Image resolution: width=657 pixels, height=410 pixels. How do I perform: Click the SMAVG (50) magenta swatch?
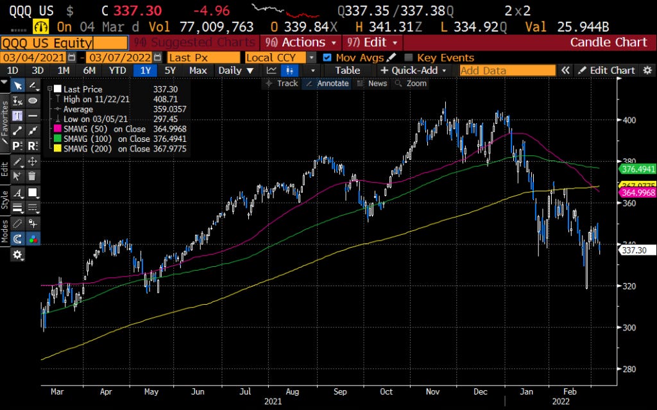tap(57, 129)
